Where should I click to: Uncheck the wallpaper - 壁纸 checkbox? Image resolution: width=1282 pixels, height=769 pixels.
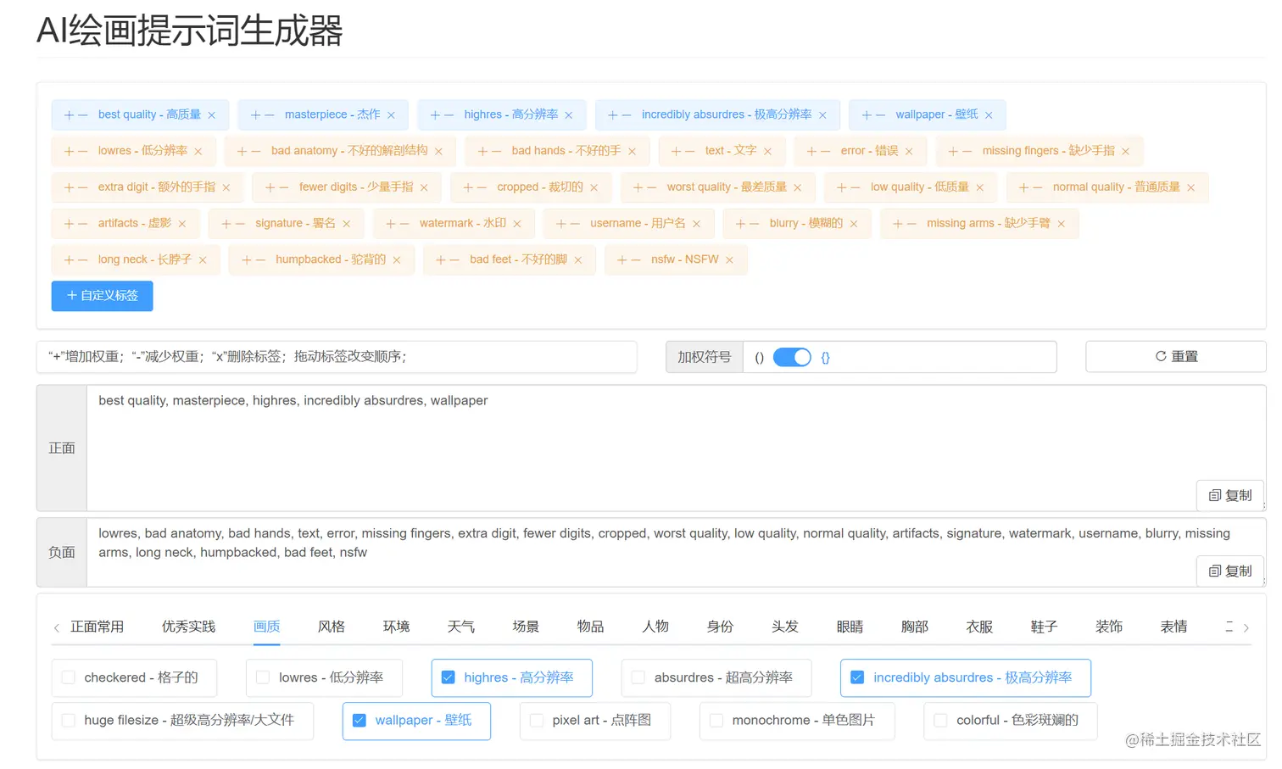tap(360, 721)
